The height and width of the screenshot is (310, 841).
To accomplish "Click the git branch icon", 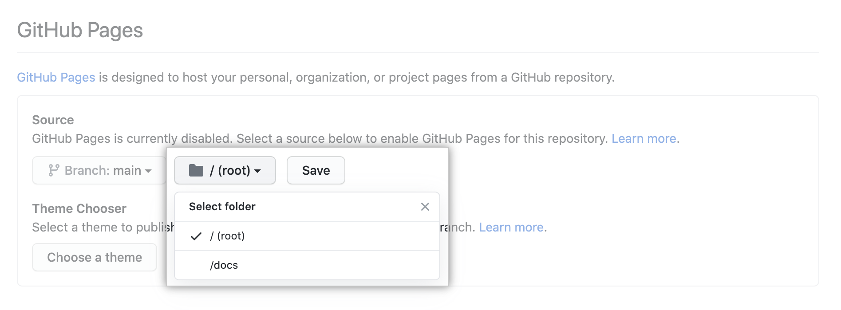I will [x=54, y=170].
